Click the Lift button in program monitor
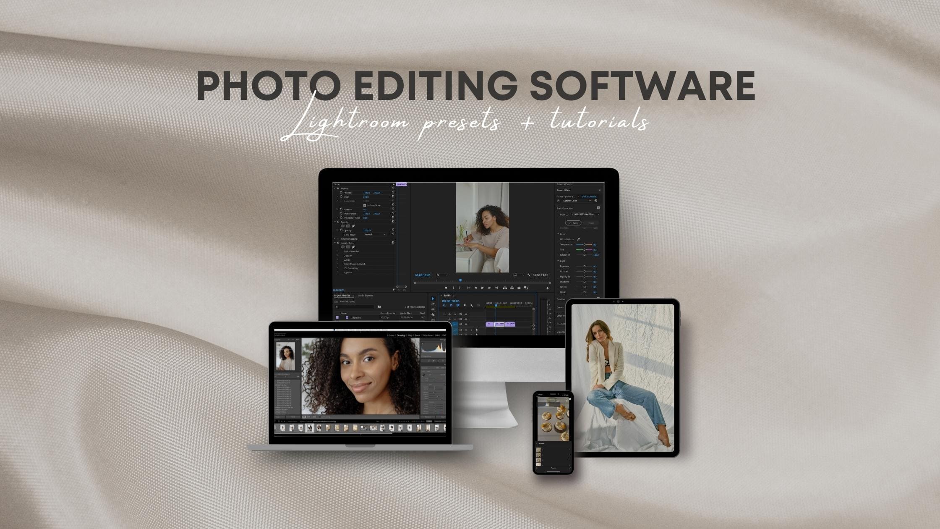Screen dimensions: 940x529 click(505, 288)
